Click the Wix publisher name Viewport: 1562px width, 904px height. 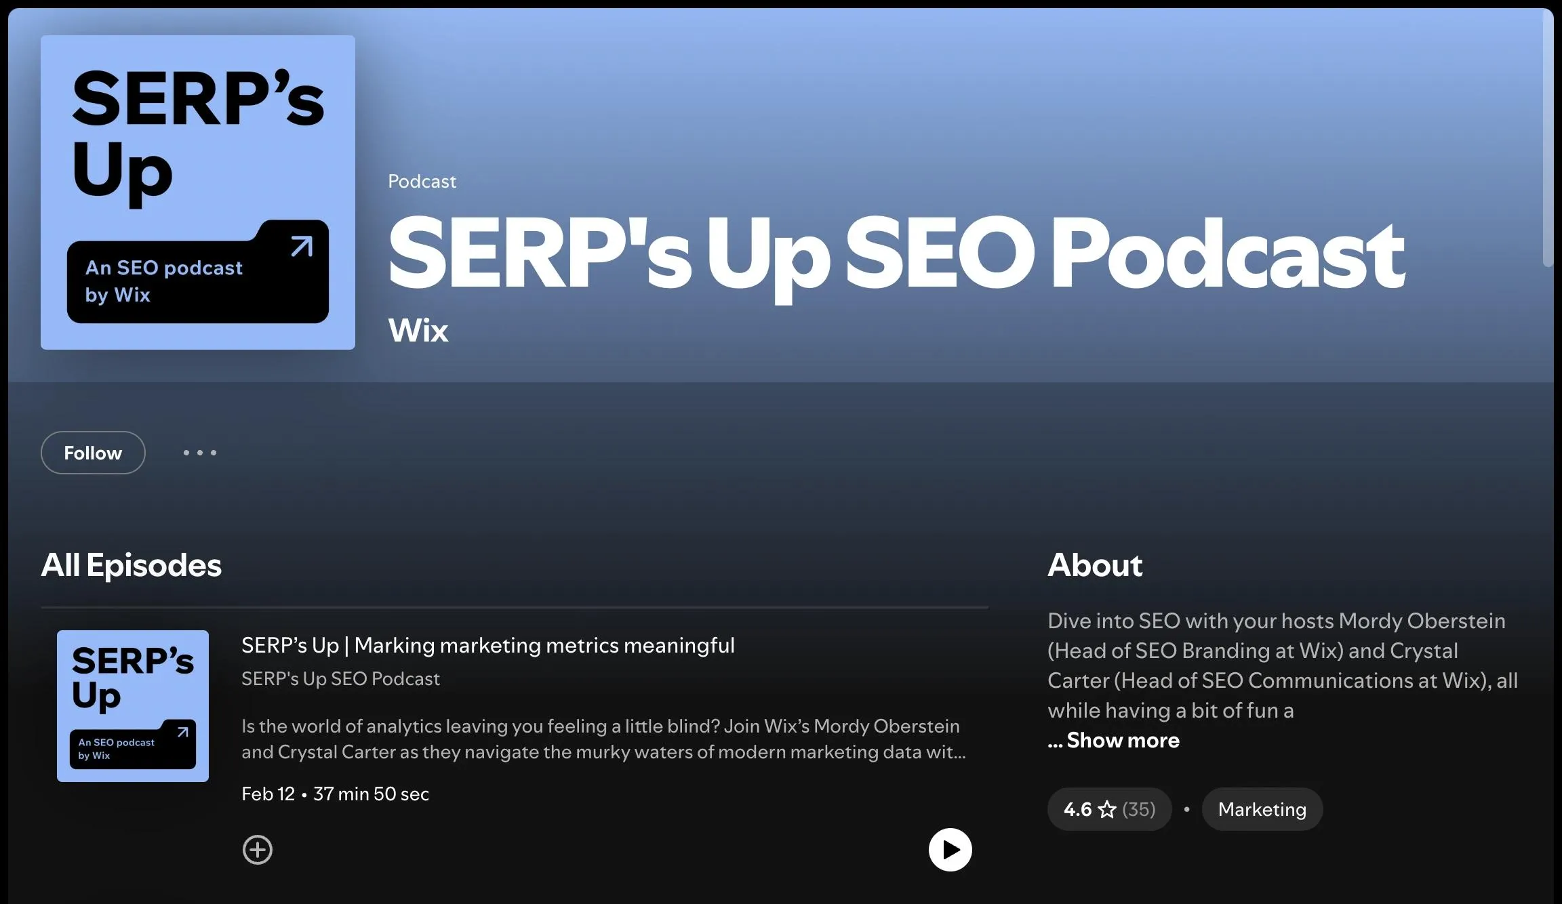[418, 331]
